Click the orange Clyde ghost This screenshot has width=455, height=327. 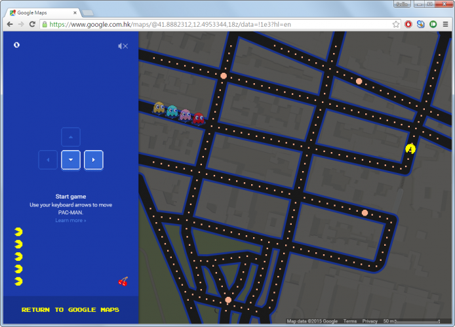(159, 107)
